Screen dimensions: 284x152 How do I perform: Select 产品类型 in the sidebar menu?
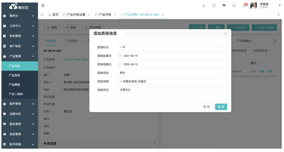point(15,75)
